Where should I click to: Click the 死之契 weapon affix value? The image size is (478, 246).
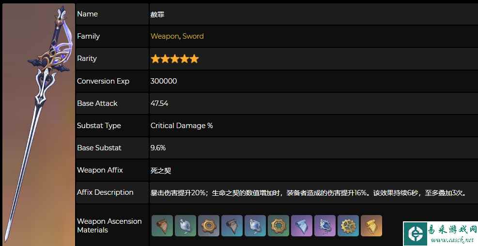[161, 170]
